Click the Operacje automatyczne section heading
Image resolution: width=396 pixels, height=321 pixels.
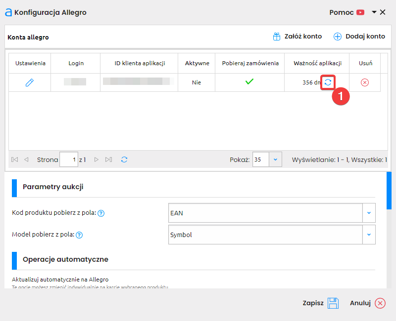point(65,260)
